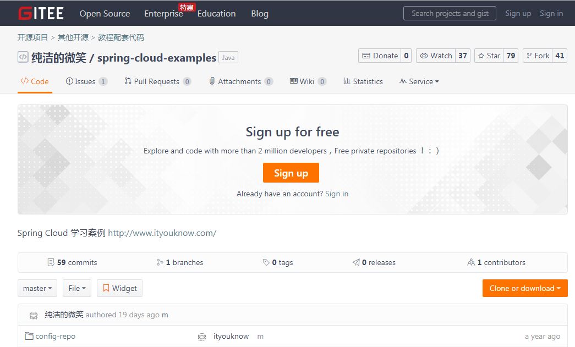
Task: Open the File dropdown
Action: (x=77, y=288)
